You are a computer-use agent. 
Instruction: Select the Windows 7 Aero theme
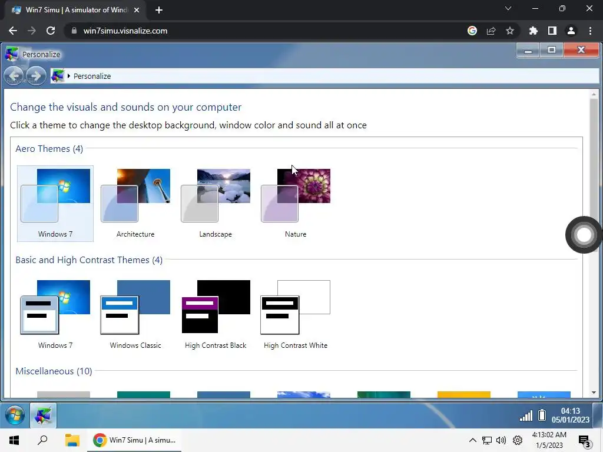[55, 203]
